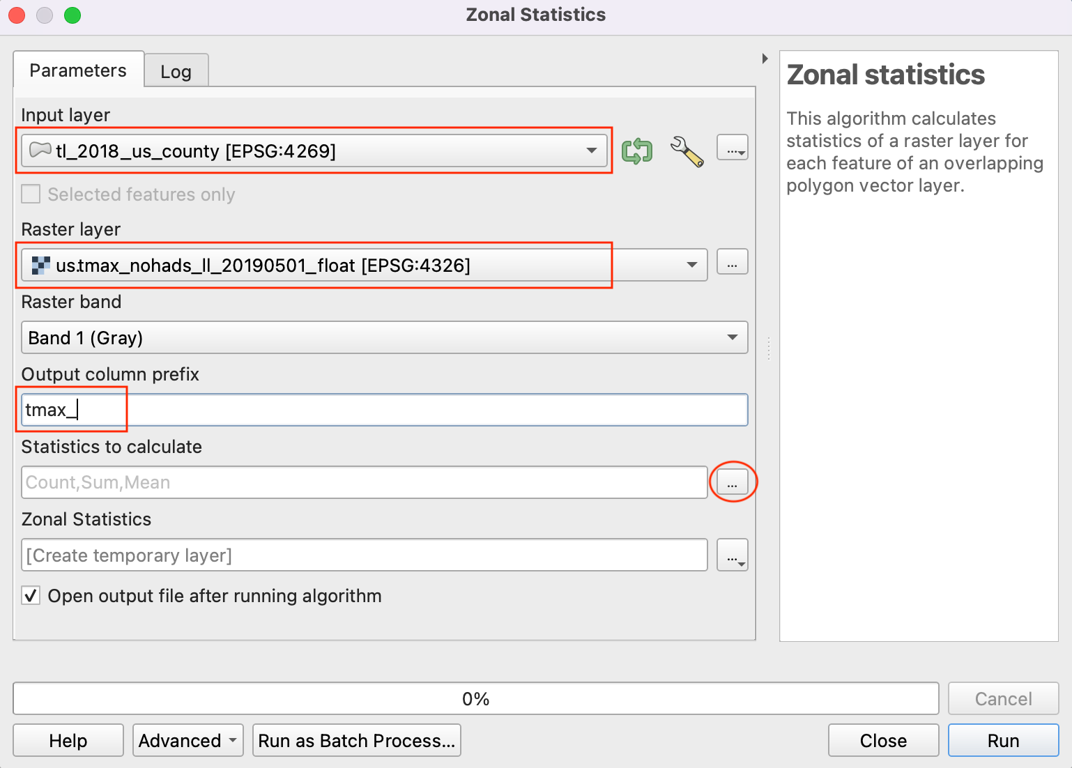Open the Advanced dropdown menu
This screenshot has height=768, width=1072.
click(187, 740)
